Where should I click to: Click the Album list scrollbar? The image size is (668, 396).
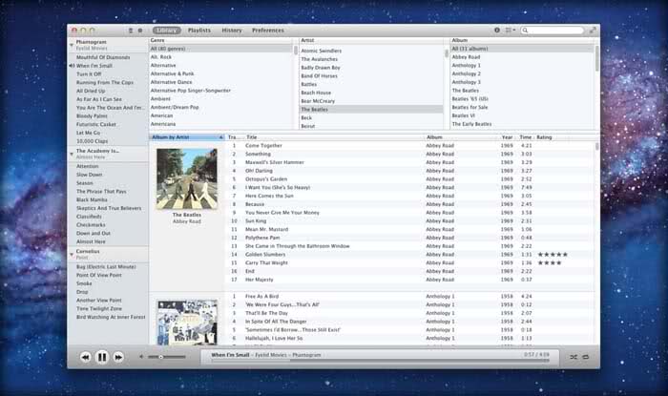coord(596,58)
